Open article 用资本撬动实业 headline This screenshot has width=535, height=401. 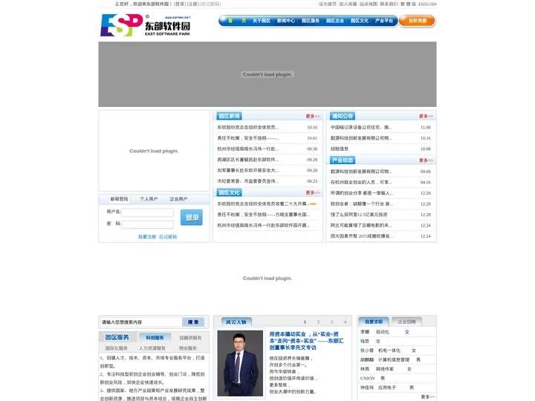(x=306, y=341)
